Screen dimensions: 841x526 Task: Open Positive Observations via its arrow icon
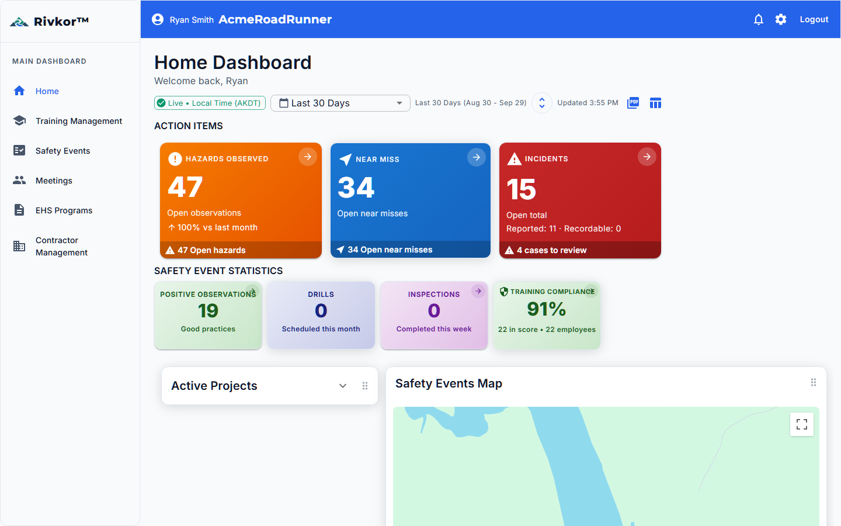(x=252, y=291)
